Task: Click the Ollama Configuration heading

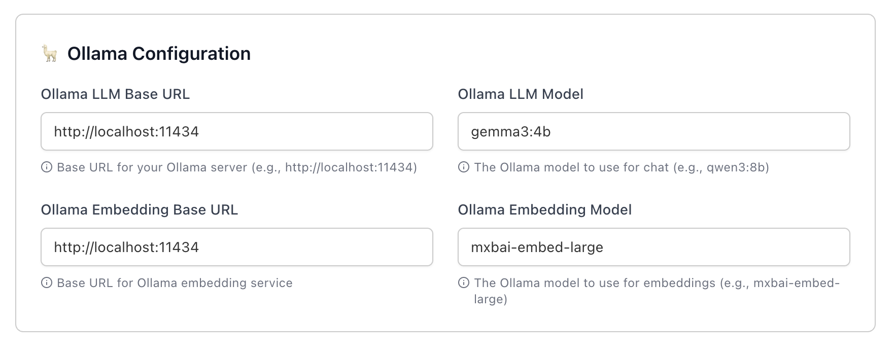Action: (159, 53)
